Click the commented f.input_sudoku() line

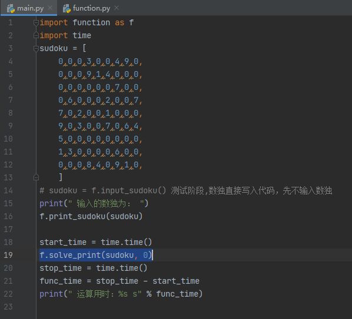[x=185, y=190]
